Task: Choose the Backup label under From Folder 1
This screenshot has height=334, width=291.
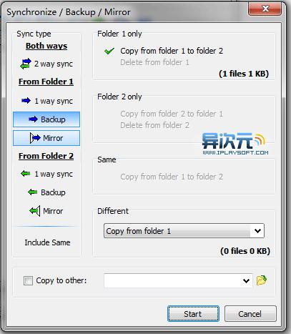Action: coord(53,119)
